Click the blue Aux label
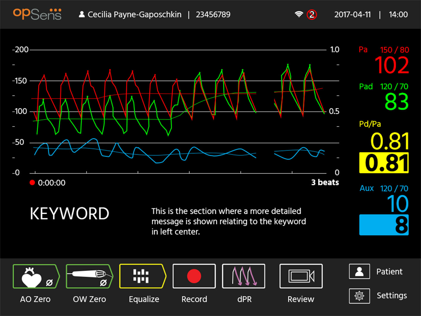Screen dimensions: 421x316 click(367, 188)
